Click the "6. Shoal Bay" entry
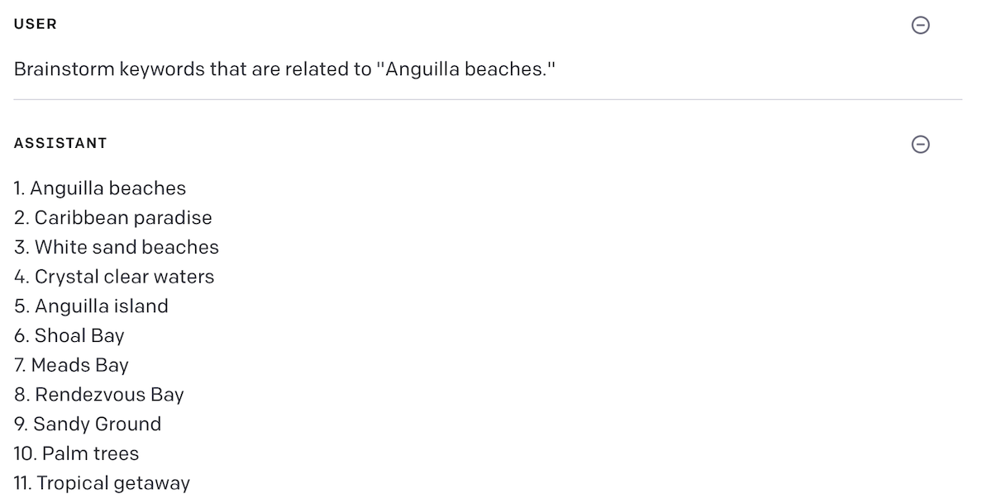 click(69, 335)
